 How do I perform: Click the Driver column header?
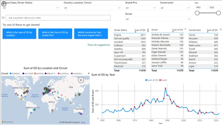154,30
